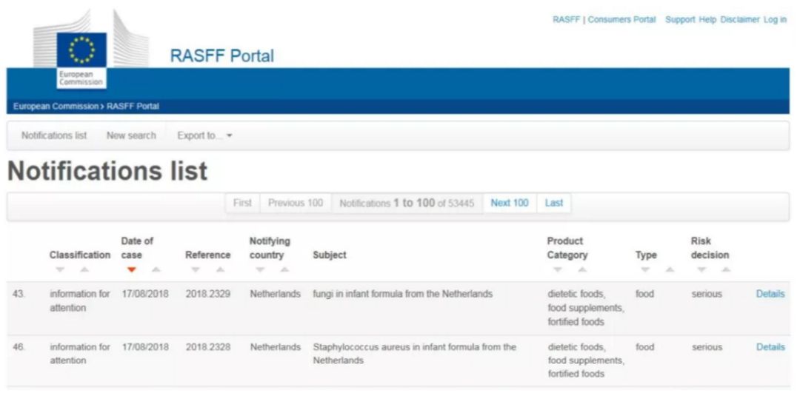Sort Type column descending arrow
This screenshot has height=393, width=800.
647,269
